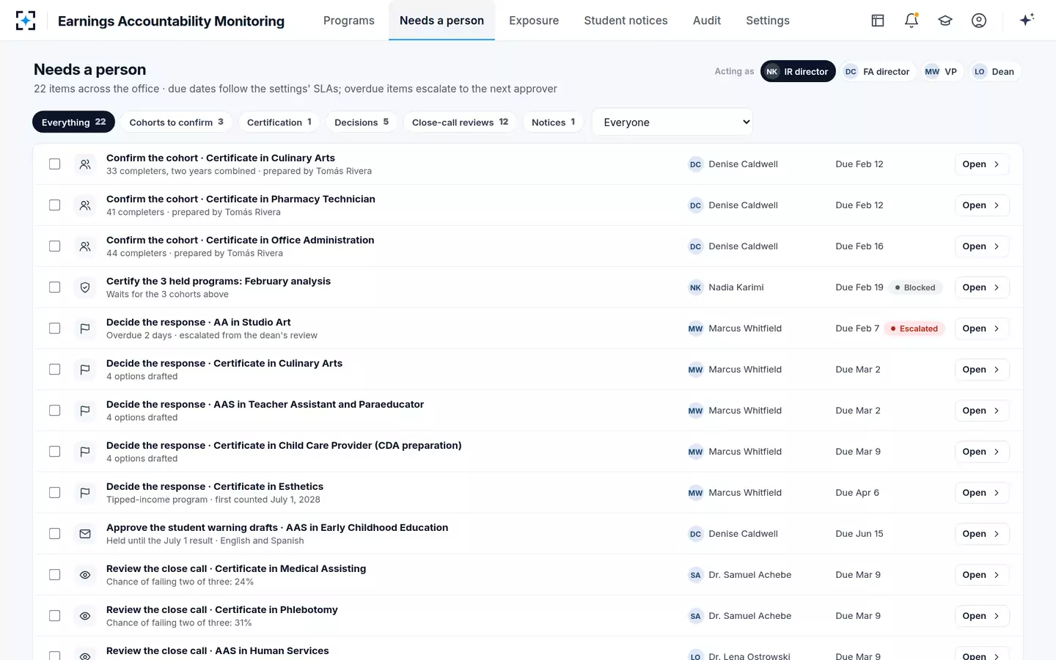The width and height of the screenshot is (1056, 660).
Task: Open the notifications bell
Action: pos(912,21)
